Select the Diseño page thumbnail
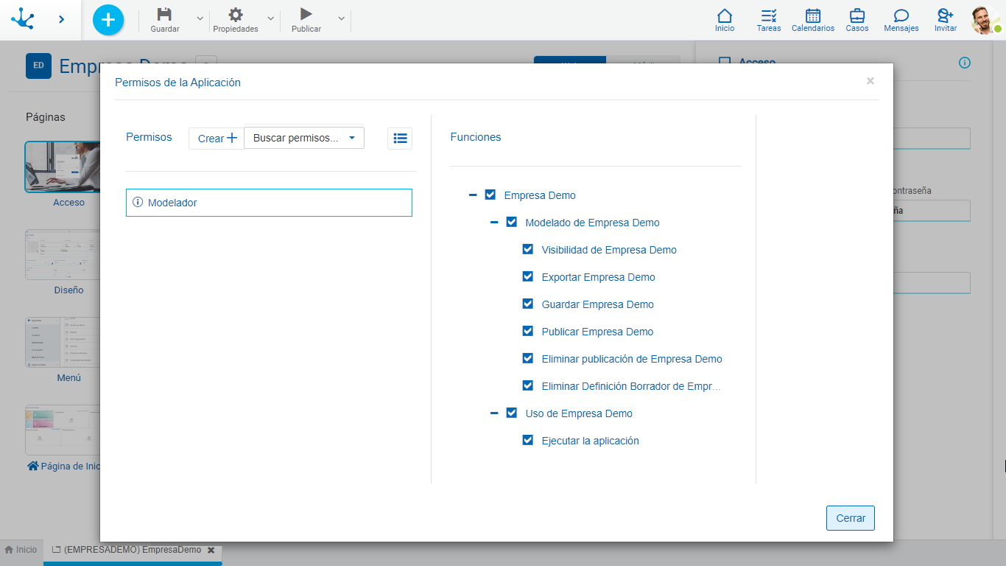The image size is (1006, 566). (x=63, y=255)
